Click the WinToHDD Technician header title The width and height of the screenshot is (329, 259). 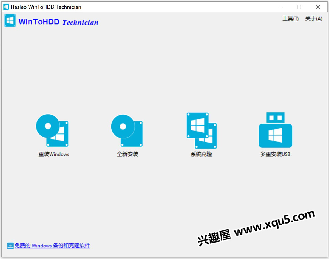[x=58, y=22]
